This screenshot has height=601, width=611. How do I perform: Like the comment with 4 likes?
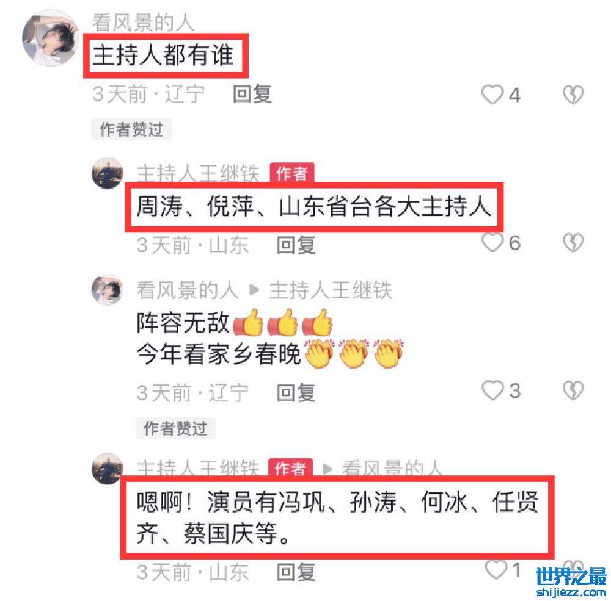pyautogui.click(x=492, y=95)
